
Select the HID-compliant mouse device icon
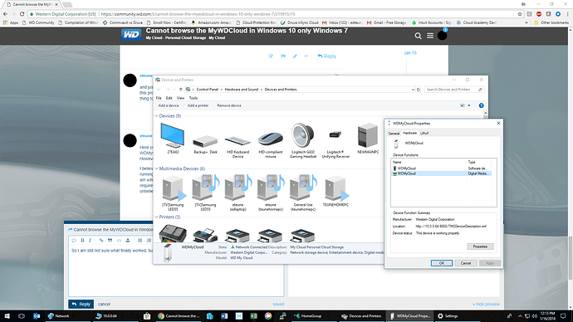[271, 139]
